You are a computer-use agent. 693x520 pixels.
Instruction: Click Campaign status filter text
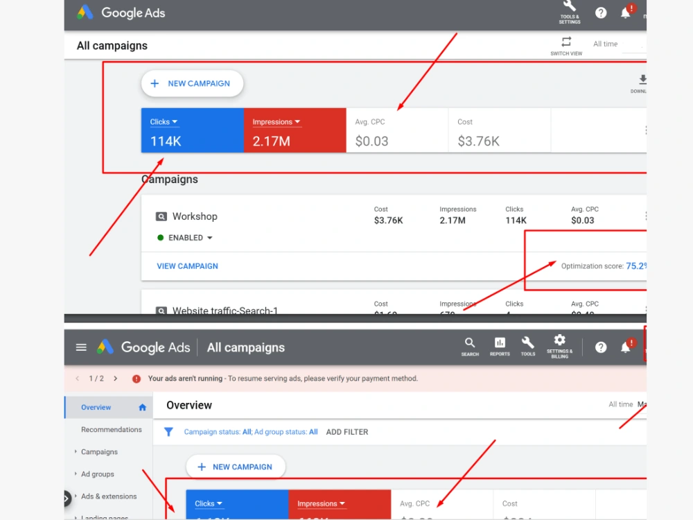[218, 432]
